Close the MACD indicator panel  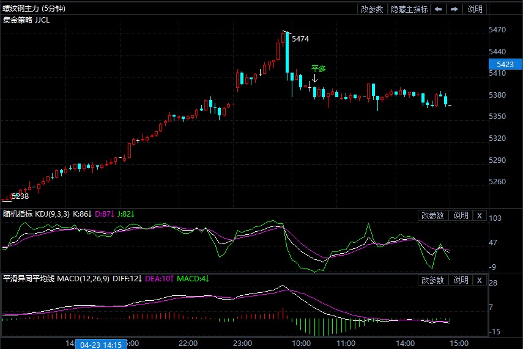coord(480,280)
